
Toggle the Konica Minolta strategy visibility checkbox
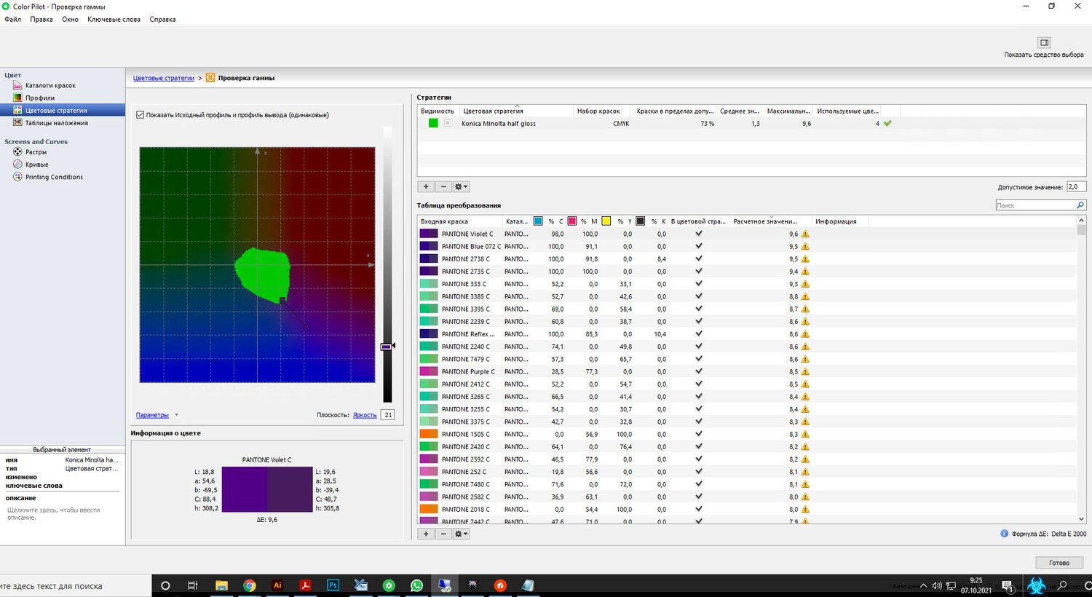pyautogui.click(x=448, y=124)
